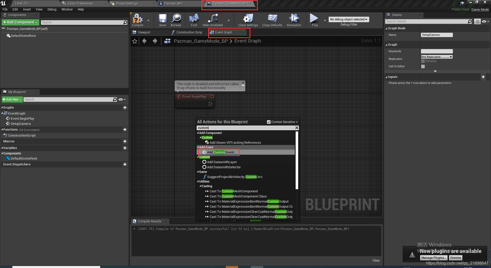Viewport: 491px width, 268px height.
Task: Add new variable with plus icon
Action: click(125, 148)
